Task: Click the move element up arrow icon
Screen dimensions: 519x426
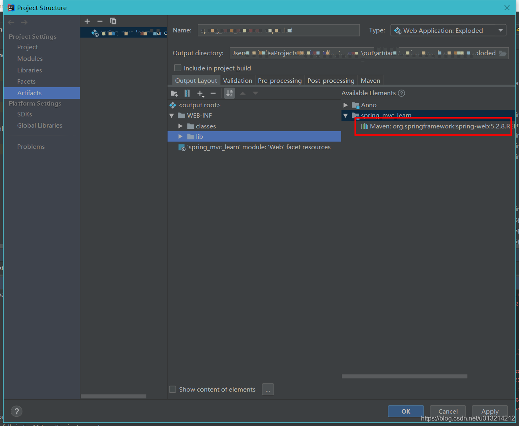Action: coord(243,93)
